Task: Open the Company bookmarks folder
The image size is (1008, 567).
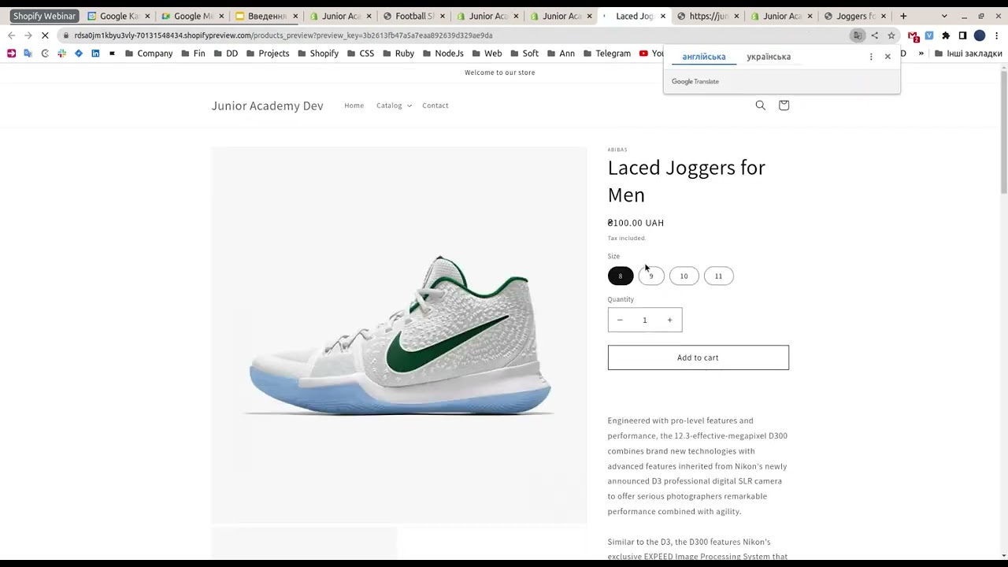Action: point(149,54)
